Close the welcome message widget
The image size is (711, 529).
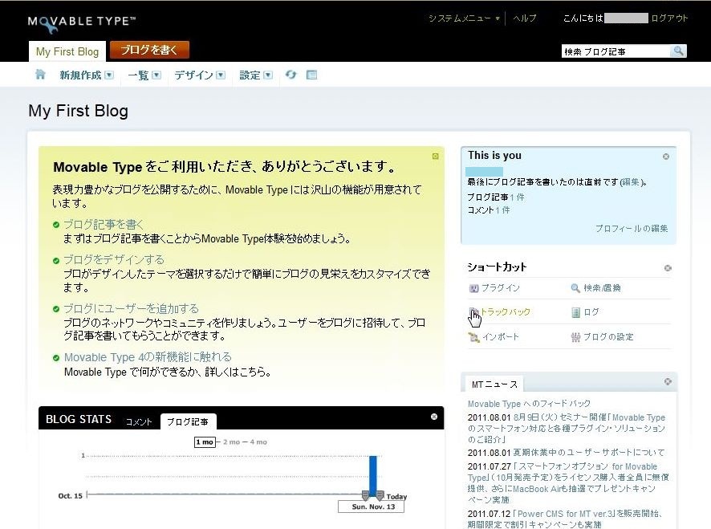(x=435, y=156)
